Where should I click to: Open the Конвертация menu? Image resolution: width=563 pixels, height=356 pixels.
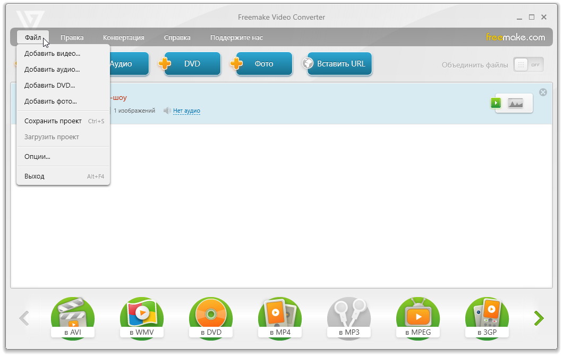(x=124, y=37)
